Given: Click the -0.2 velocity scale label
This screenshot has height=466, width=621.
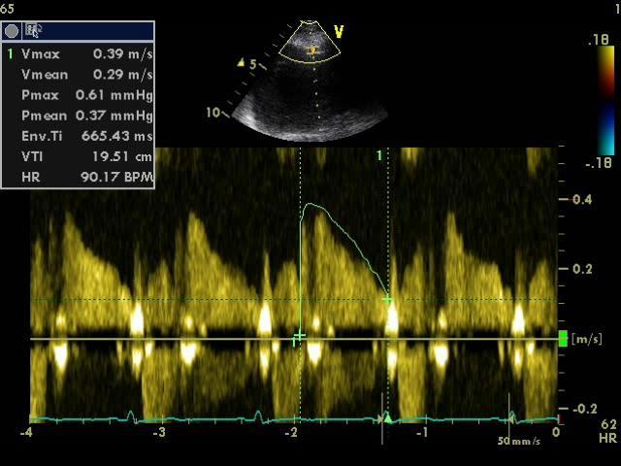Looking at the screenshot, I should 584,409.
